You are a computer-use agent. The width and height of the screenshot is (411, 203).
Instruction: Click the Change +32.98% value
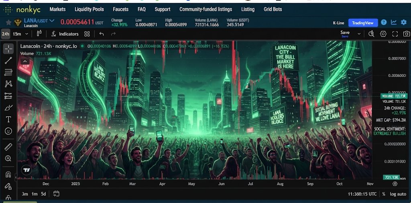pos(119,25)
